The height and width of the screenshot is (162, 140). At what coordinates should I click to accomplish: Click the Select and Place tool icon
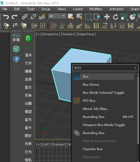pos(133,17)
